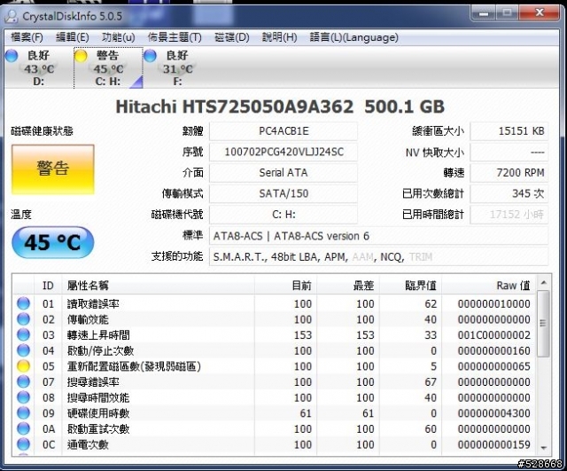
Task: Open the 佈景主題(T) menu
Action: 175,37
